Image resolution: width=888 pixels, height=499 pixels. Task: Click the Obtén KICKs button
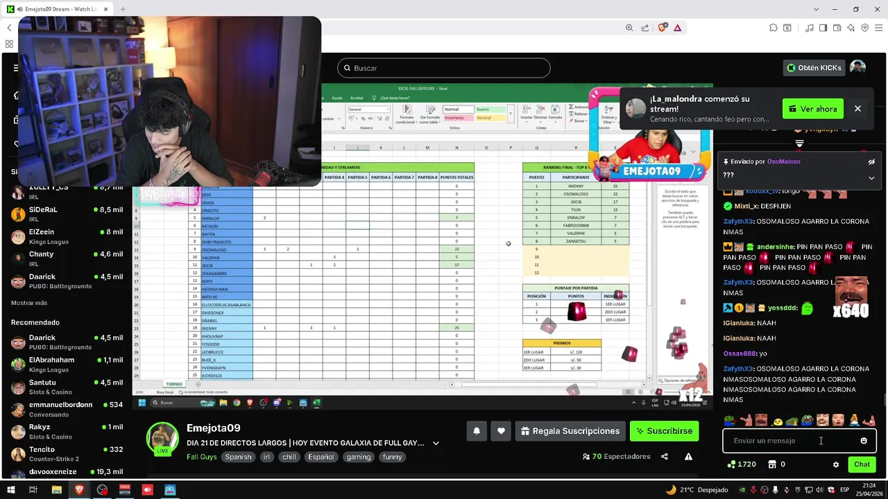pyautogui.click(x=814, y=67)
